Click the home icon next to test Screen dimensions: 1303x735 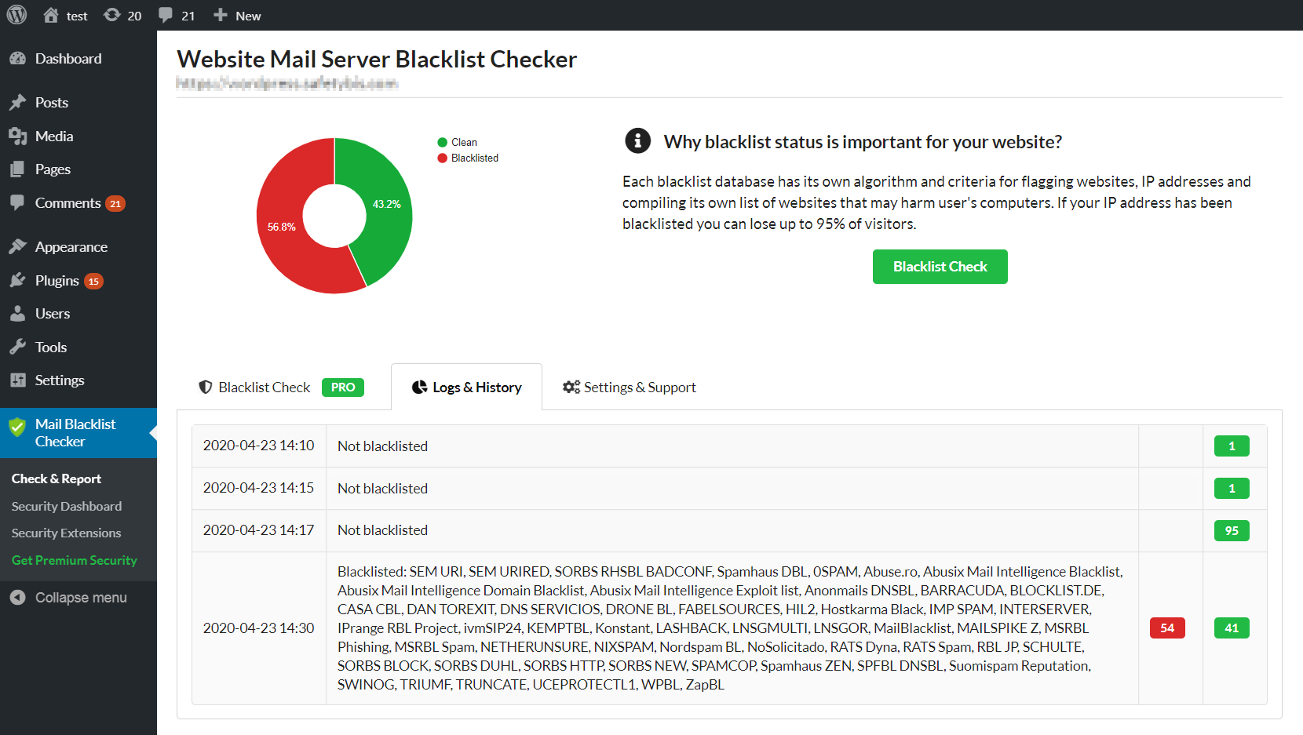[x=51, y=15]
